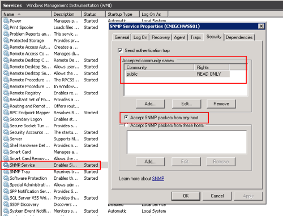The image size is (283, 216).
Task: Click Edit under accepted community names
Action: (x=186, y=103)
